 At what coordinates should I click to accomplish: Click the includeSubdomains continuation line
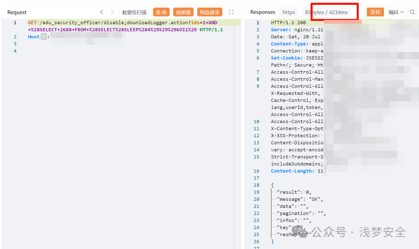297,164
